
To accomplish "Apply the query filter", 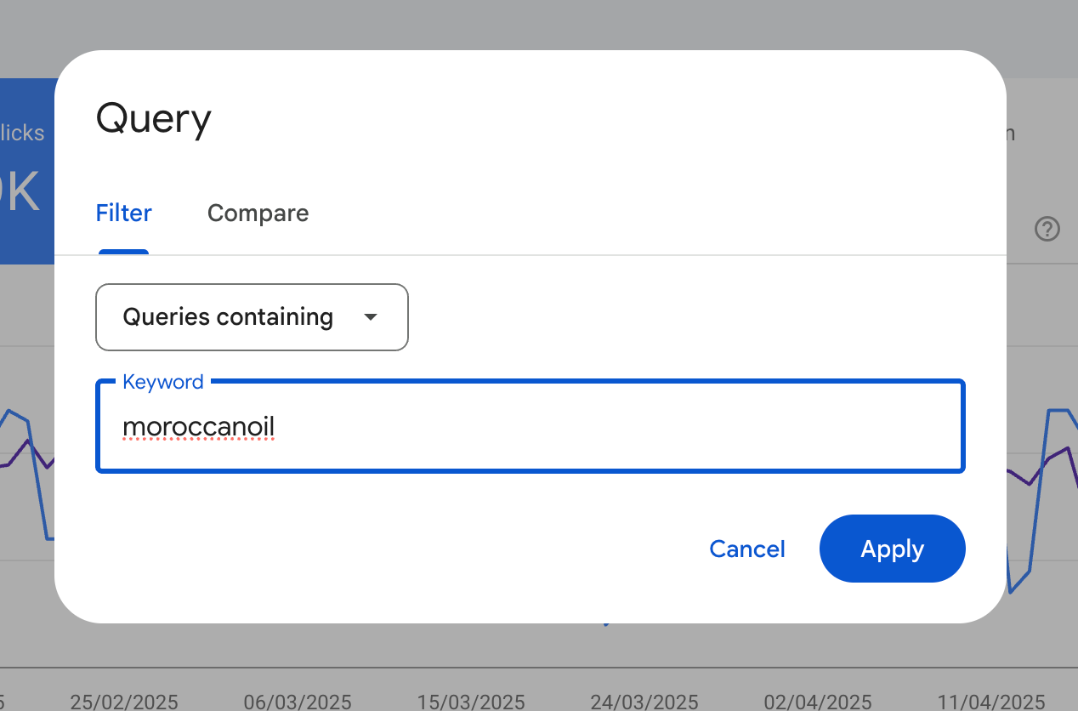I will (892, 549).
